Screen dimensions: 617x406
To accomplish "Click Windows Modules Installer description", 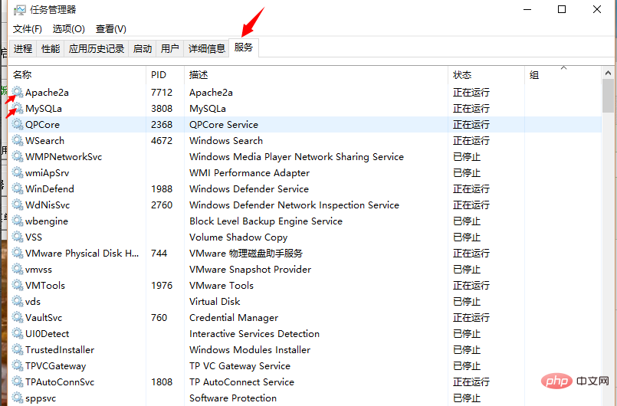I will (x=250, y=350).
